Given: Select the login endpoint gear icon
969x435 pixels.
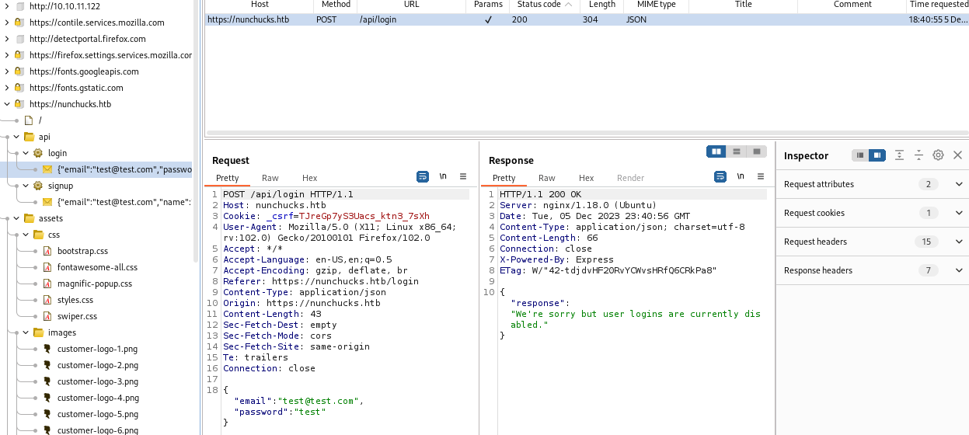Looking at the screenshot, I should point(37,153).
